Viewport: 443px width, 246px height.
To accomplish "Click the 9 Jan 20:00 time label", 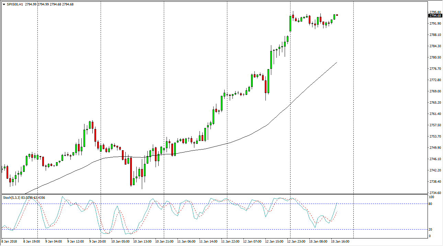I will (x=98, y=242).
